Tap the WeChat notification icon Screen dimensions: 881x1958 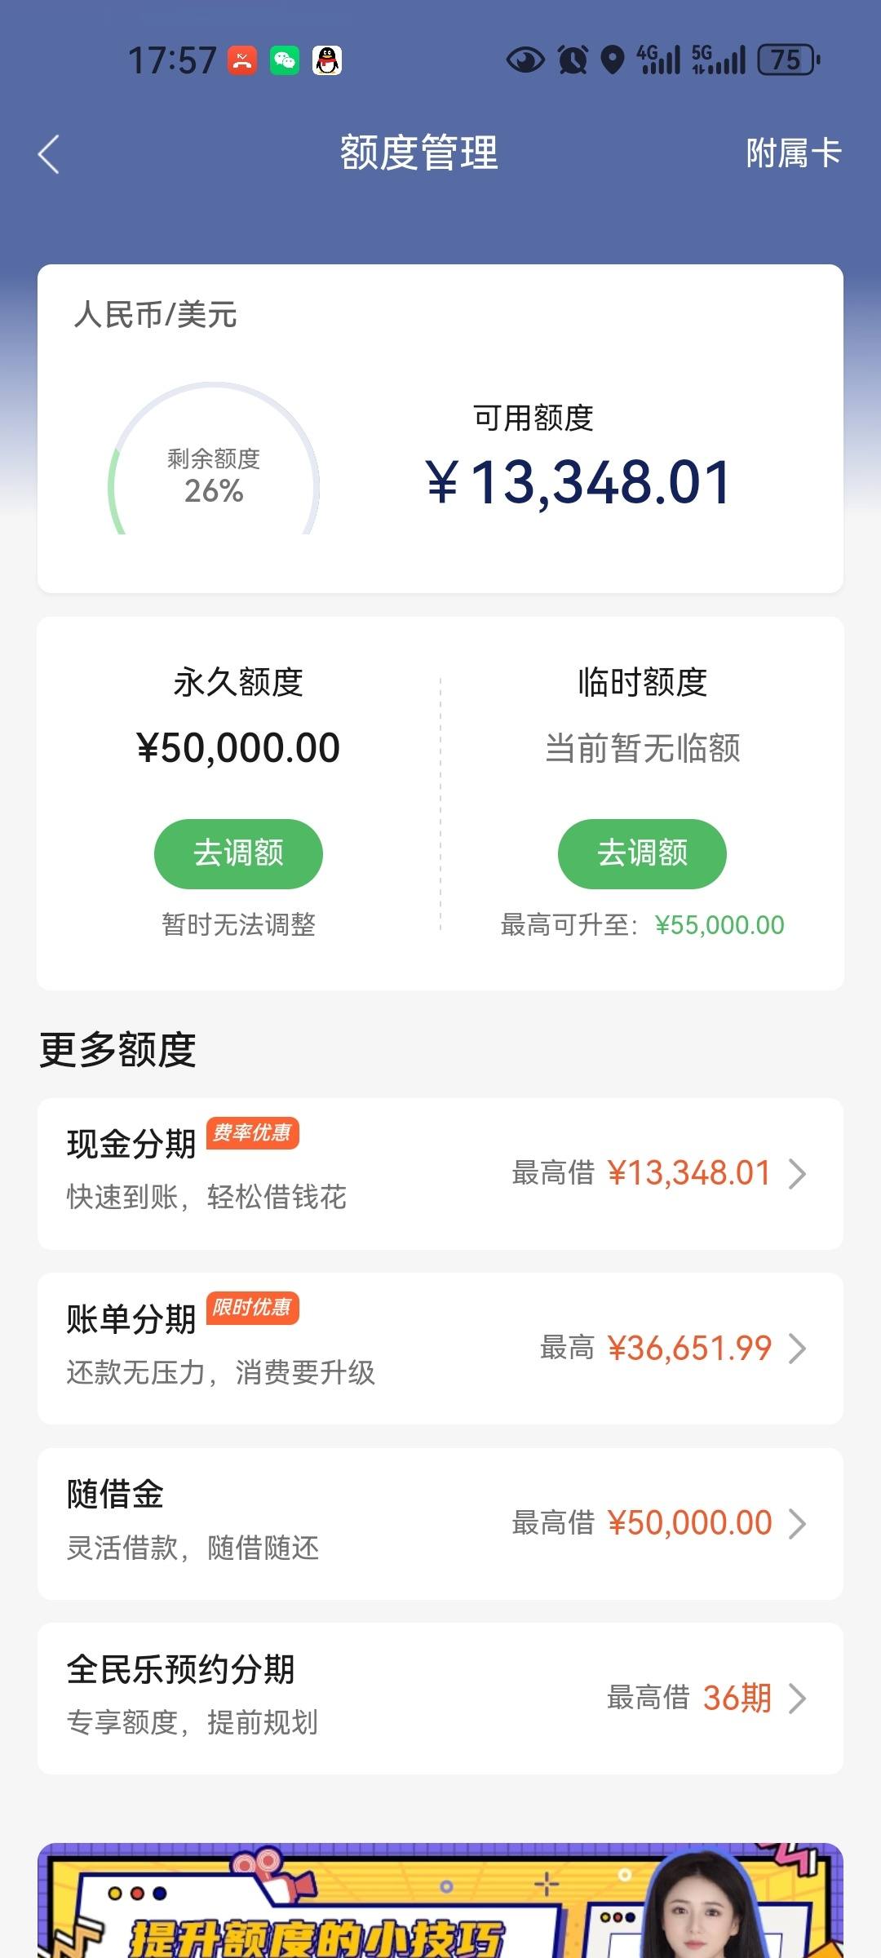click(285, 60)
